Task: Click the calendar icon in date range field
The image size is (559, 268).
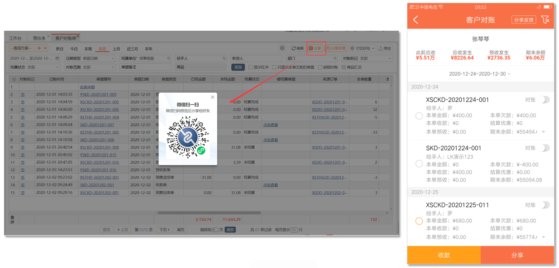Action: [57, 58]
